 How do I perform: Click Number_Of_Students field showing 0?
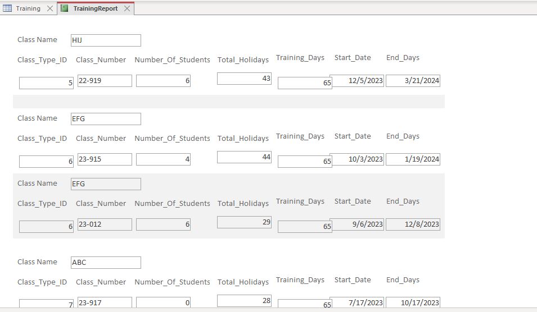pyautogui.click(x=163, y=302)
